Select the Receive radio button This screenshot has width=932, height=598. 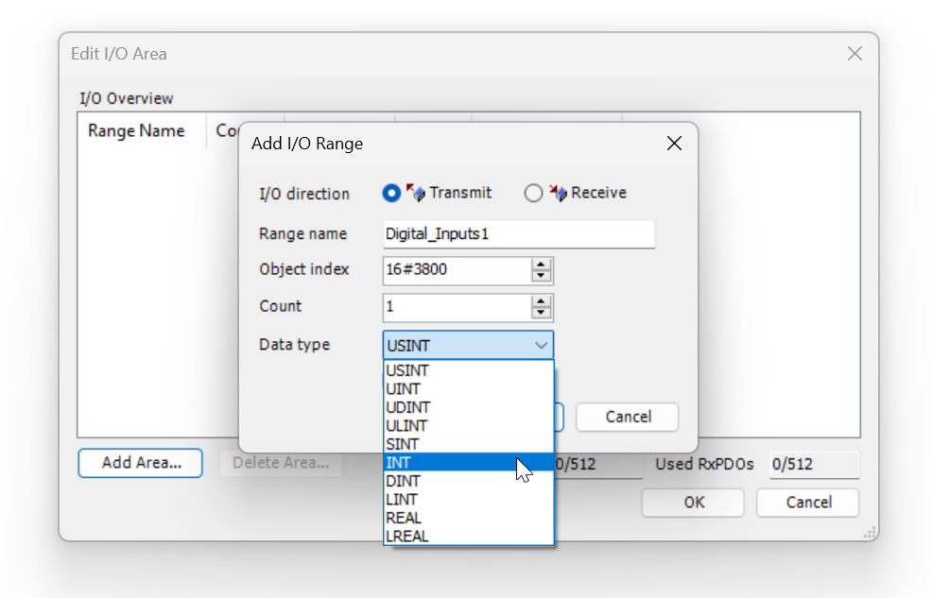(533, 193)
